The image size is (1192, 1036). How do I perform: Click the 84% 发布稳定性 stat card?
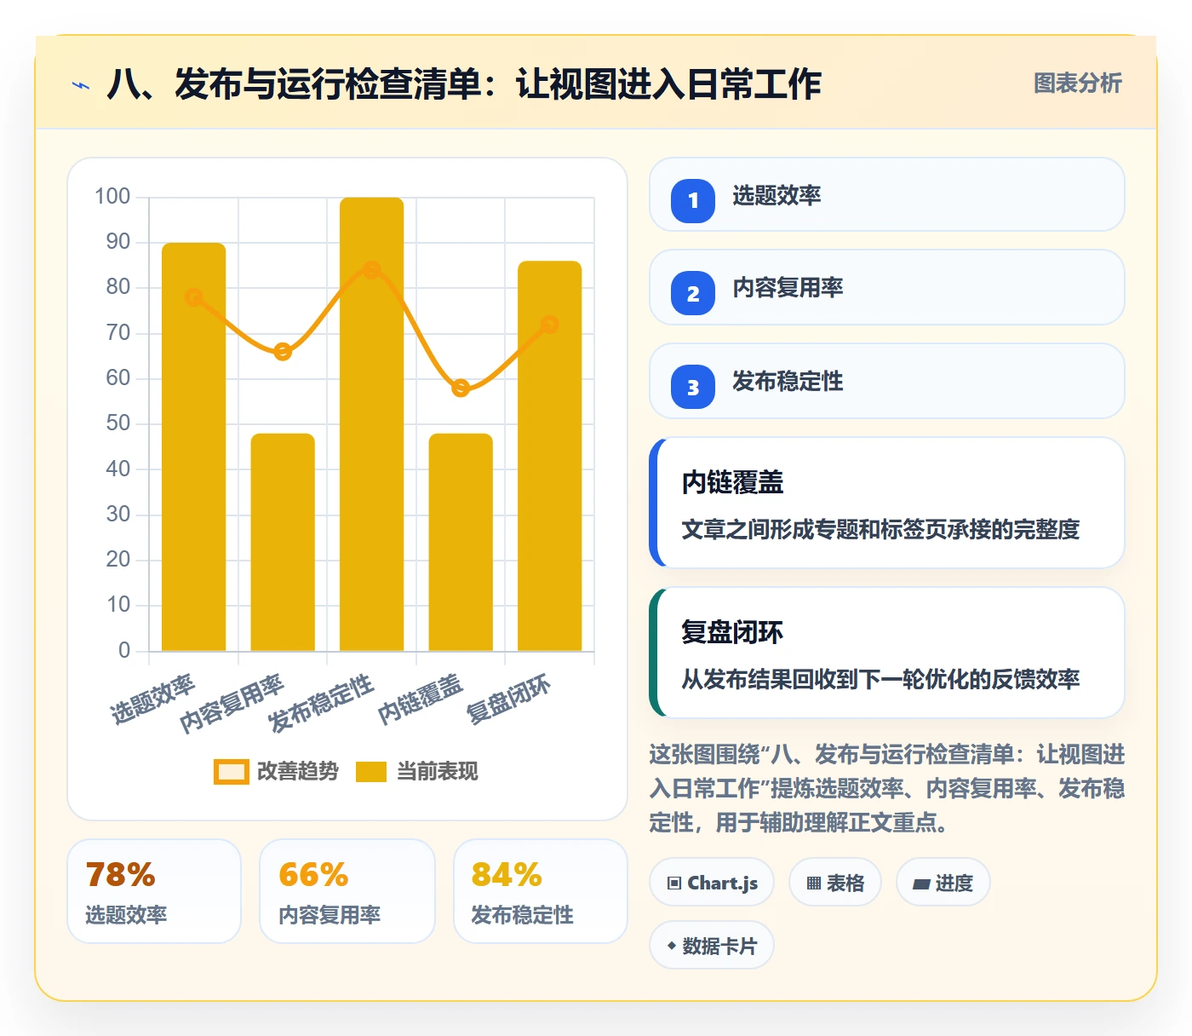541,891
